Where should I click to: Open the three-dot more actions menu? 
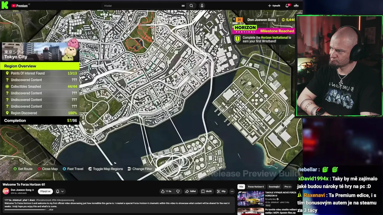pos(232,191)
